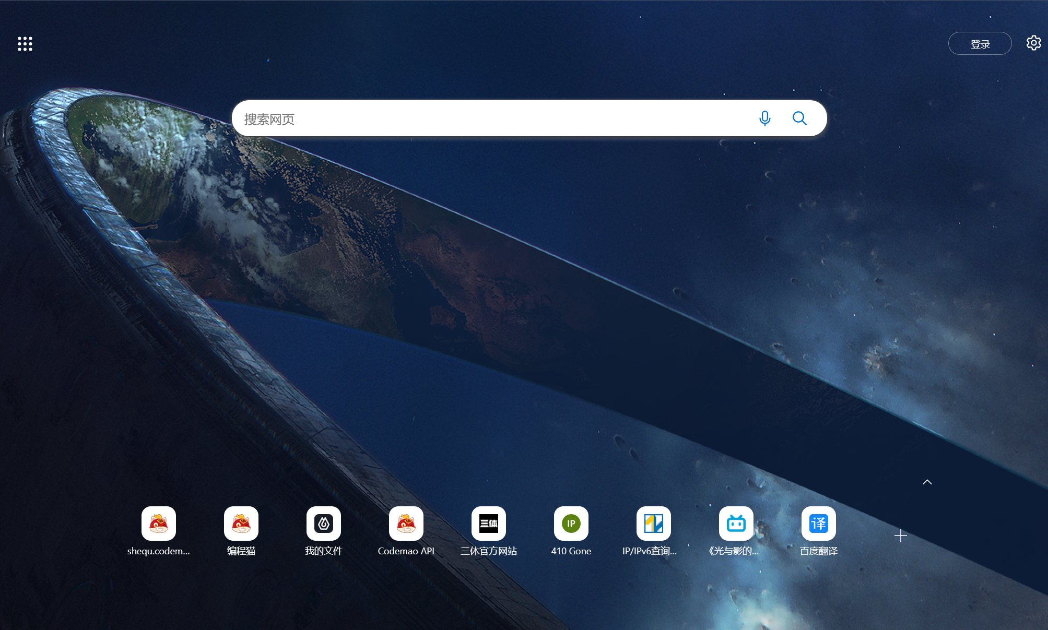
Task: Collapse quick links with the chevron arrow
Action: [927, 482]
